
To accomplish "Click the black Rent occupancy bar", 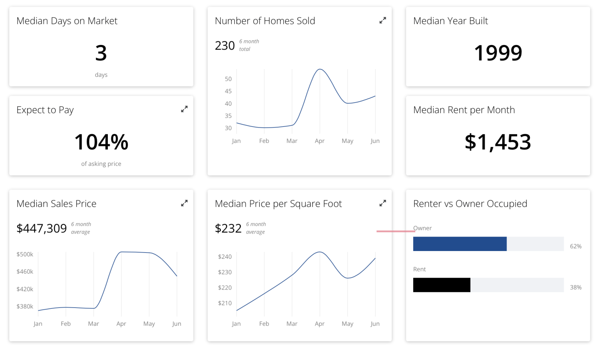I will (x=442, y=285).
